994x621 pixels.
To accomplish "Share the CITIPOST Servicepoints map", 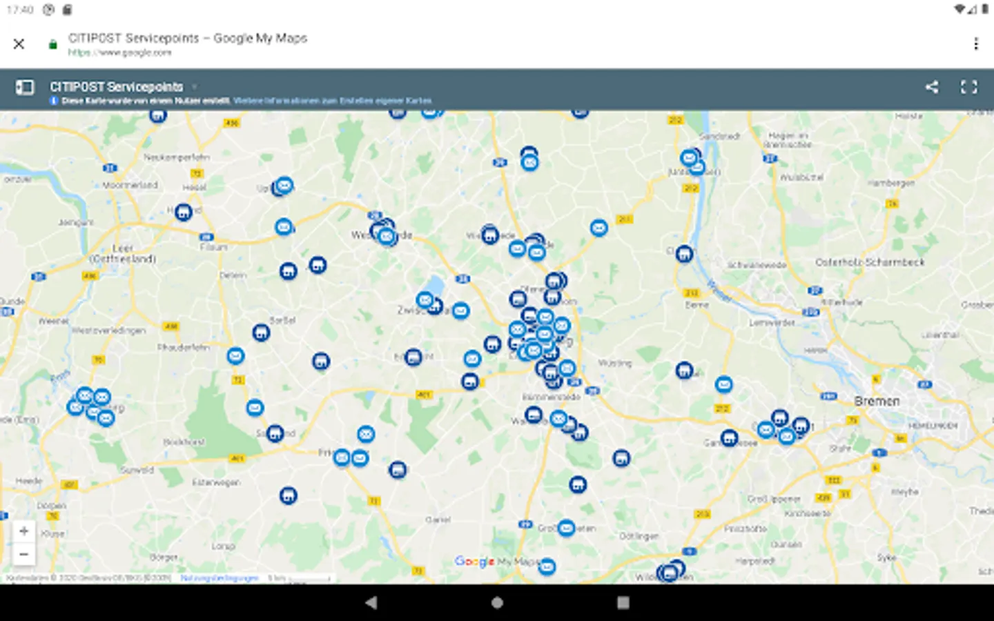I will pos(932,87).
